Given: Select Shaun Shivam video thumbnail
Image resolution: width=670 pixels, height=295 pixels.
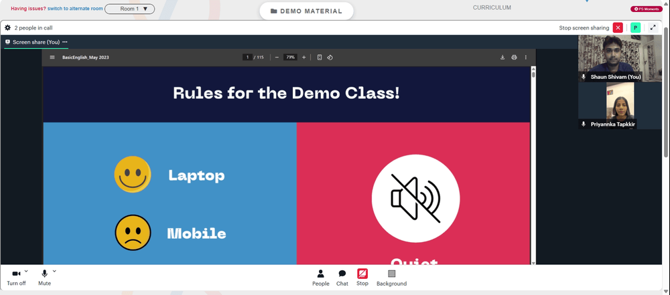Looking at the screenshot, I should 620,58.
